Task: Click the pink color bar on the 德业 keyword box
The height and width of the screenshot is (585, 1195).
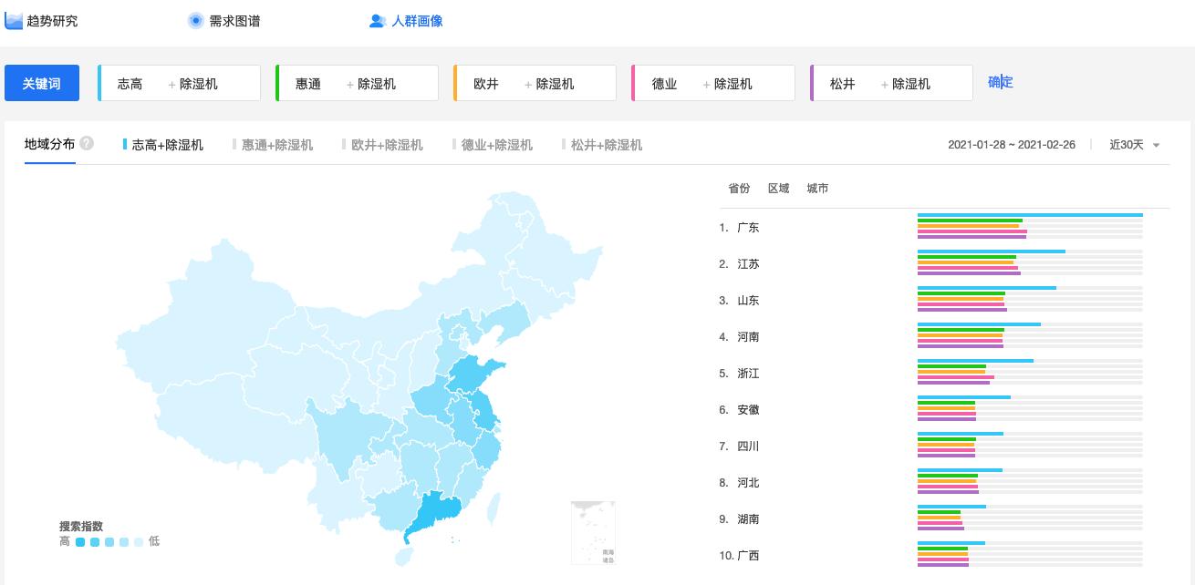Action: pos(634,83)
